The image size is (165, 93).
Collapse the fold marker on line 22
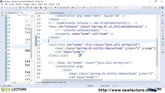(41, 45)
